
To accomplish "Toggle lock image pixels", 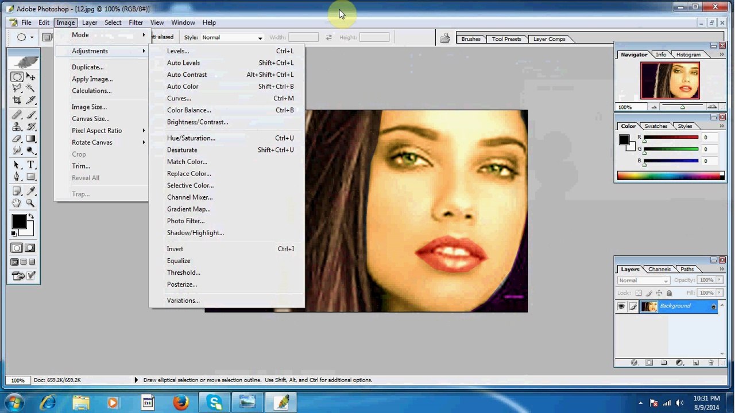I will [648, 293].
